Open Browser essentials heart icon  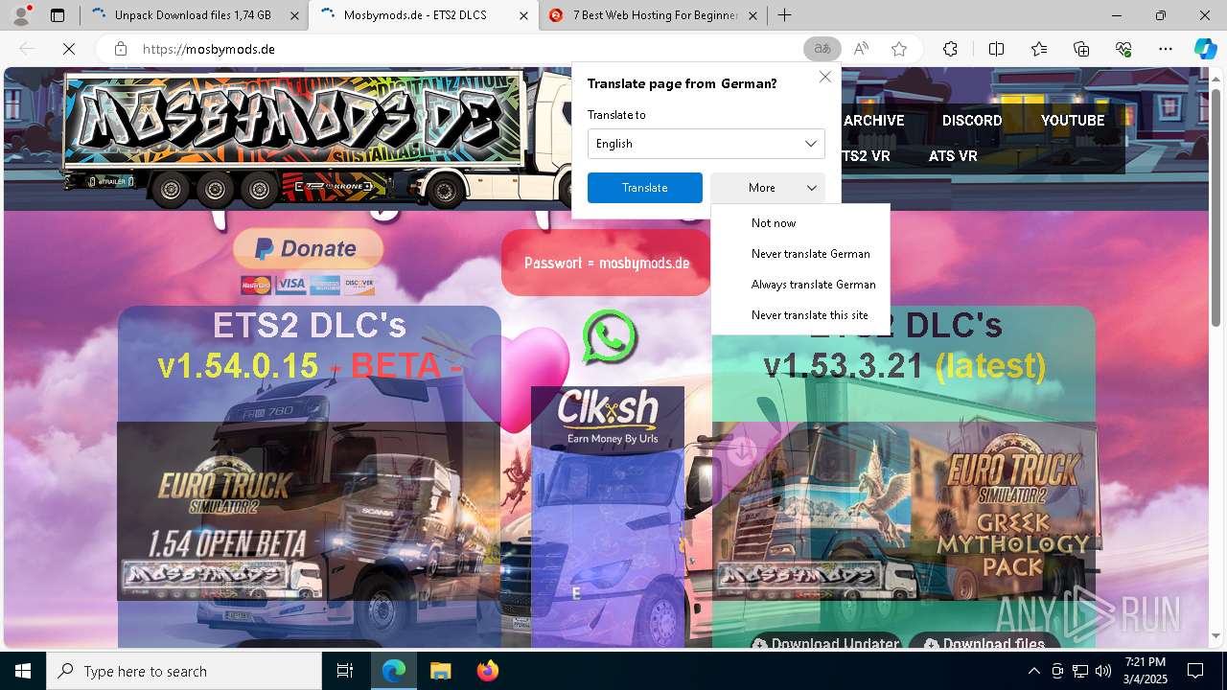1123,49
